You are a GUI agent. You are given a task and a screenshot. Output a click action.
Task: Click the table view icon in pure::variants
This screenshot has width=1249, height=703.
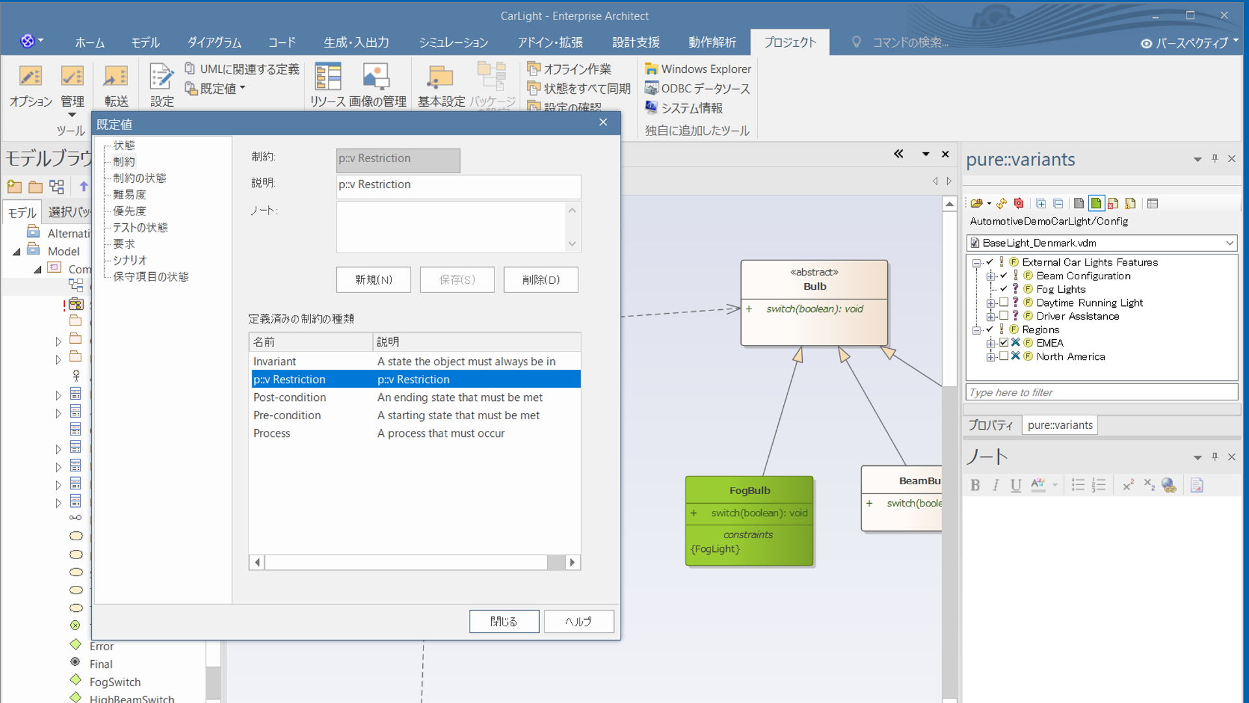[1153, 204]
